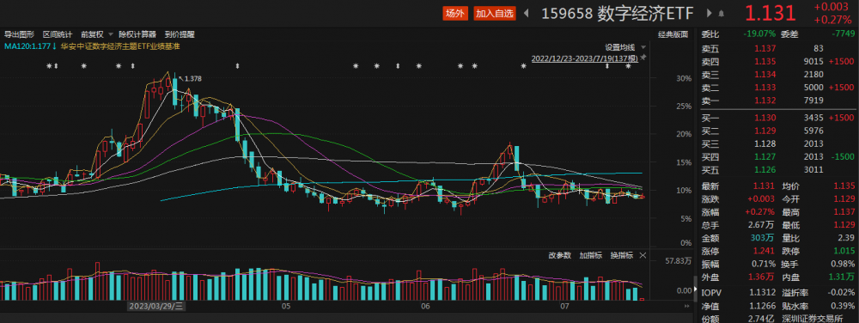859x323 pixels.
Task: Click the MA120 down arrow indicator
Action: (x=54, y=46)
